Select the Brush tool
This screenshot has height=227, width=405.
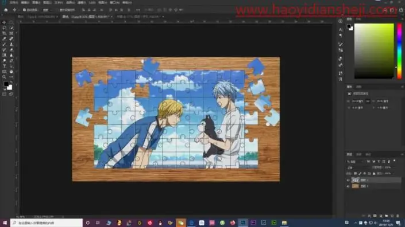click(4, 44)
